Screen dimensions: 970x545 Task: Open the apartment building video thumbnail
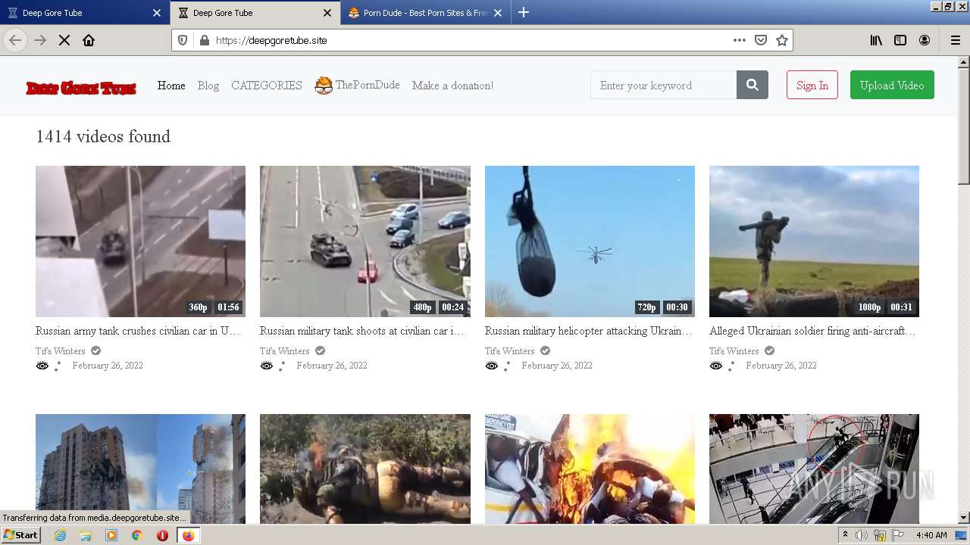pyautogui.click(x=140, y=469)
